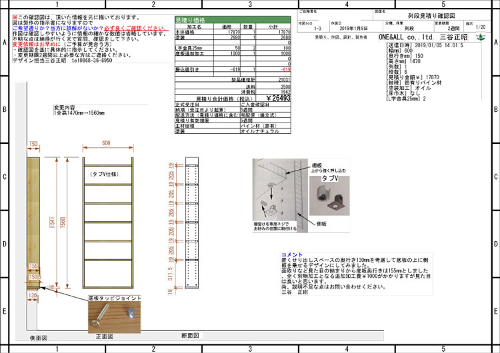Open the 底板タッピジョイント bolt photo
This screenshot has width=500, height=353.
click(115, 316)
